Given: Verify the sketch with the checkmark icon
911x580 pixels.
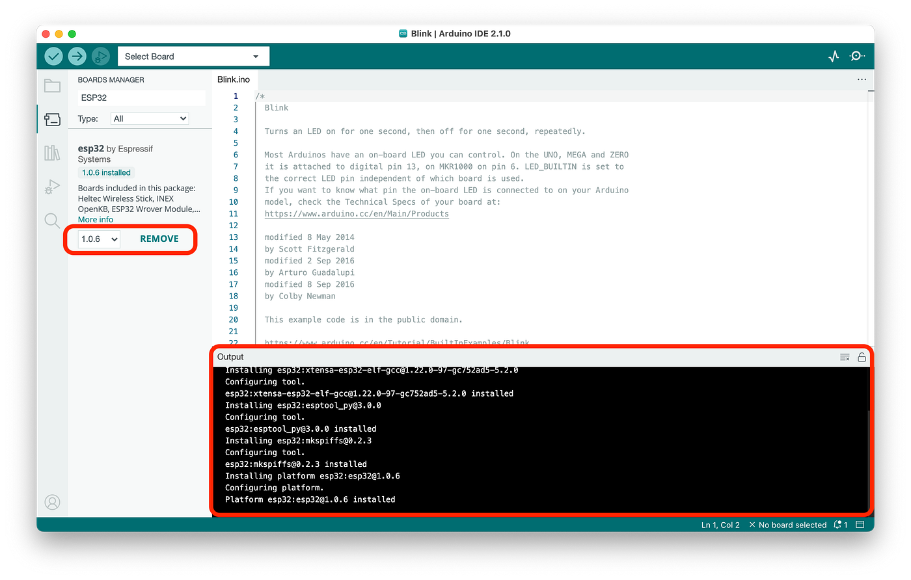Looking at the screenshot, I should 53,56.
